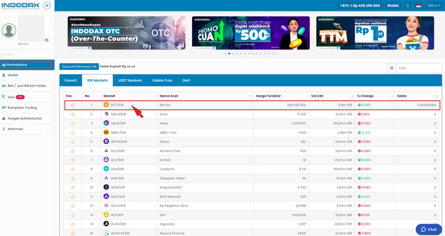Screen dimensions: 445x236
Task: Sort table by % Change column
Action: (374, 96)
